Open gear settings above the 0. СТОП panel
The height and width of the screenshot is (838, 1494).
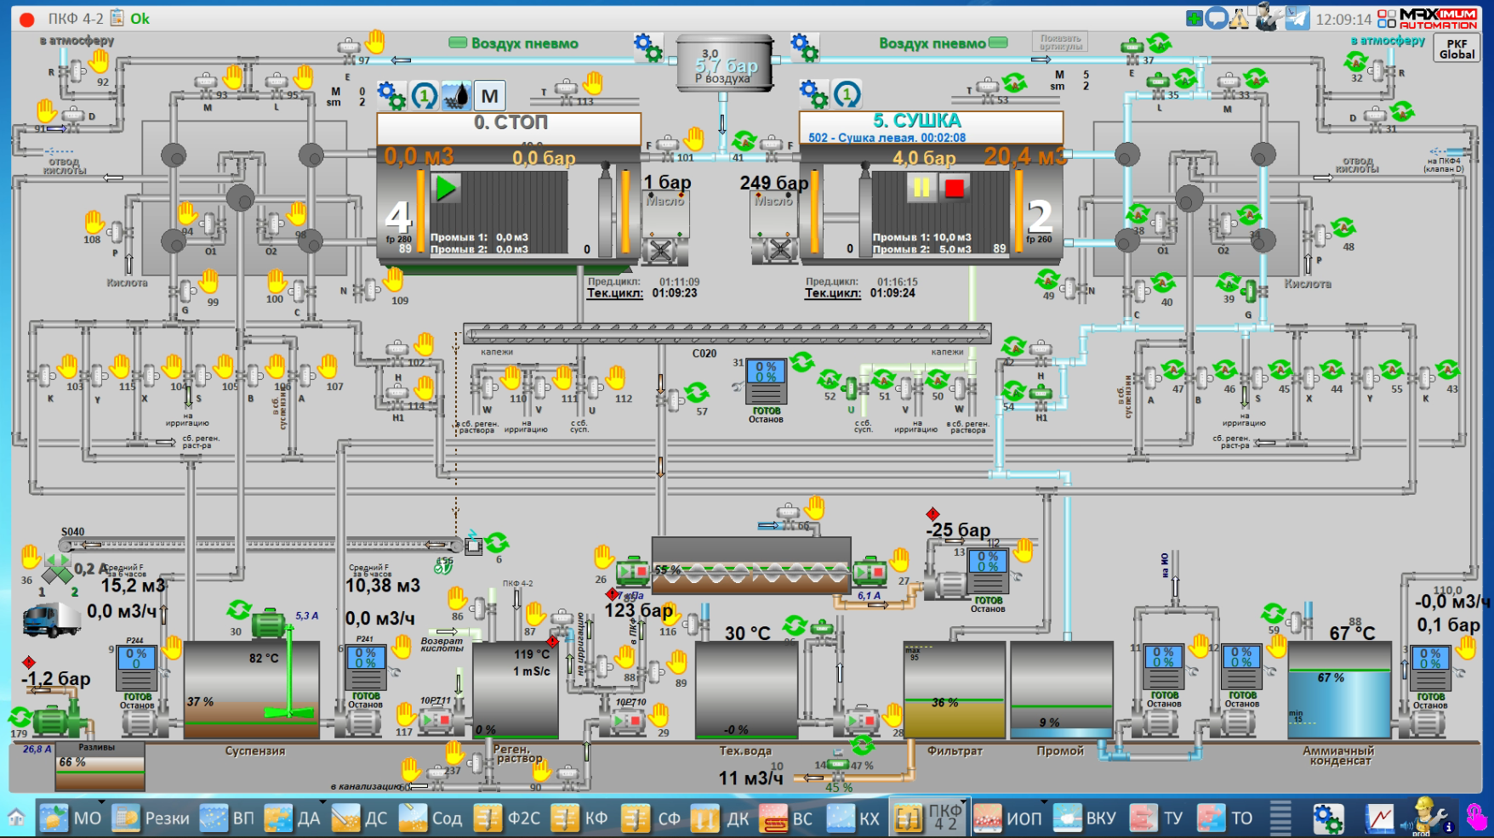(x=391, y=95)
